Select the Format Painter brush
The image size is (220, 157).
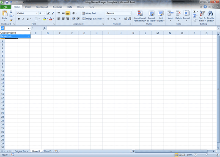(x=11, y=20)
